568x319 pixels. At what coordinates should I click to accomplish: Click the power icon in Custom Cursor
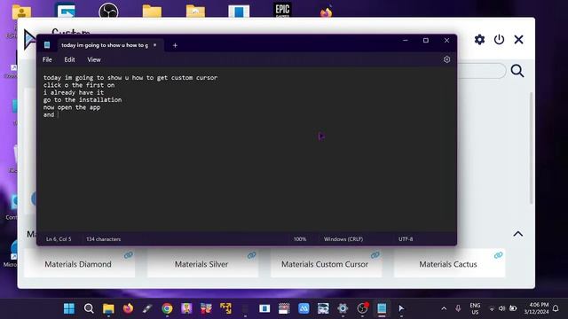click(x=499, y=39)
